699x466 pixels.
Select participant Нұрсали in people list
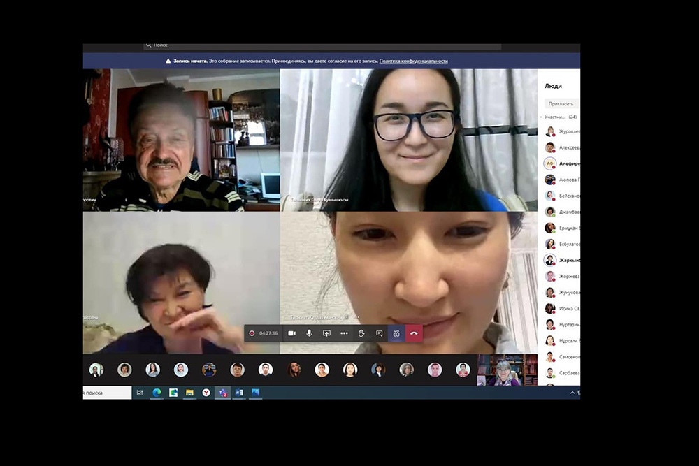[562, 341]
